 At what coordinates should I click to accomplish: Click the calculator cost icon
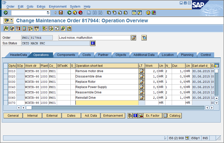pyautogui.click(x=24, y=29)
